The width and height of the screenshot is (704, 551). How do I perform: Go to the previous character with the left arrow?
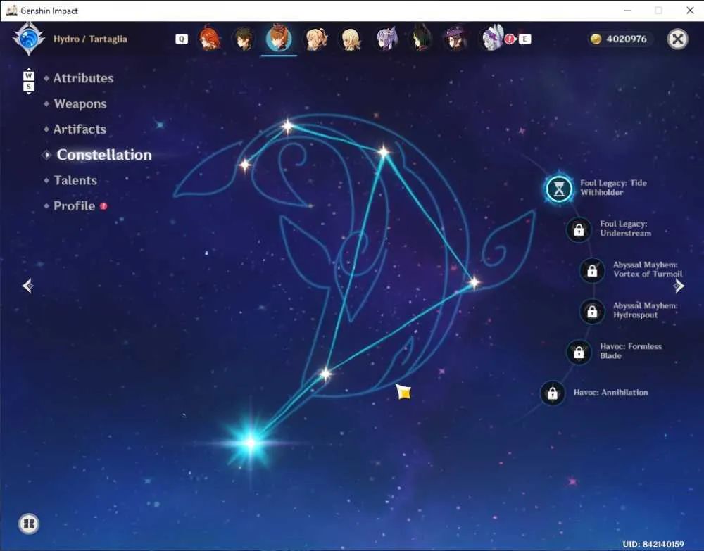pos(28,286)
